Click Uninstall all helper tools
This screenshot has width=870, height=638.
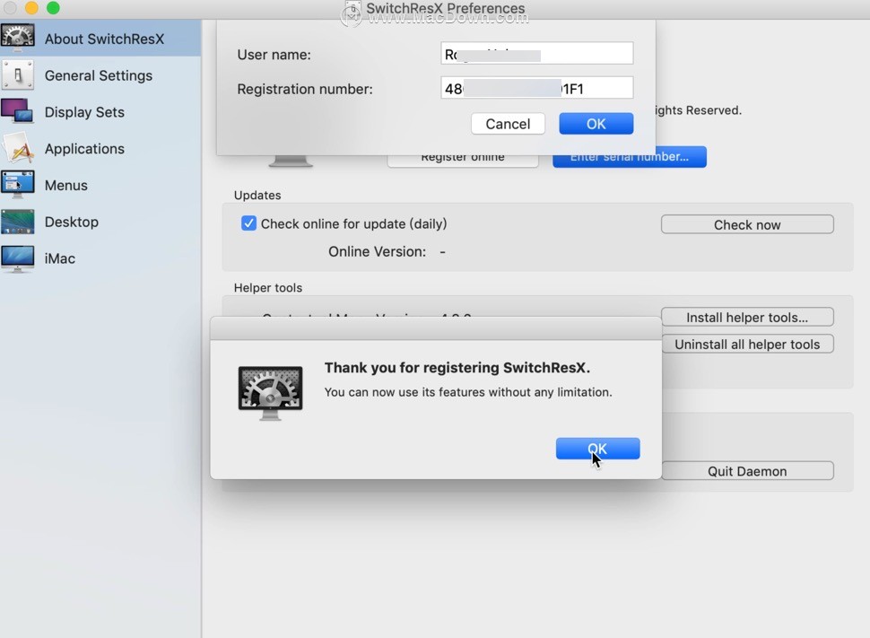(747, 344)
